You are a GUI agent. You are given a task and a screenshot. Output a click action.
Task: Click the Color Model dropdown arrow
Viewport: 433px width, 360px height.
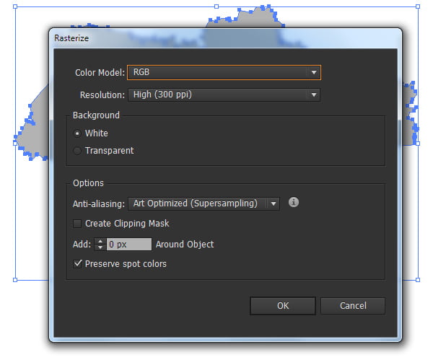click(314, 72)
